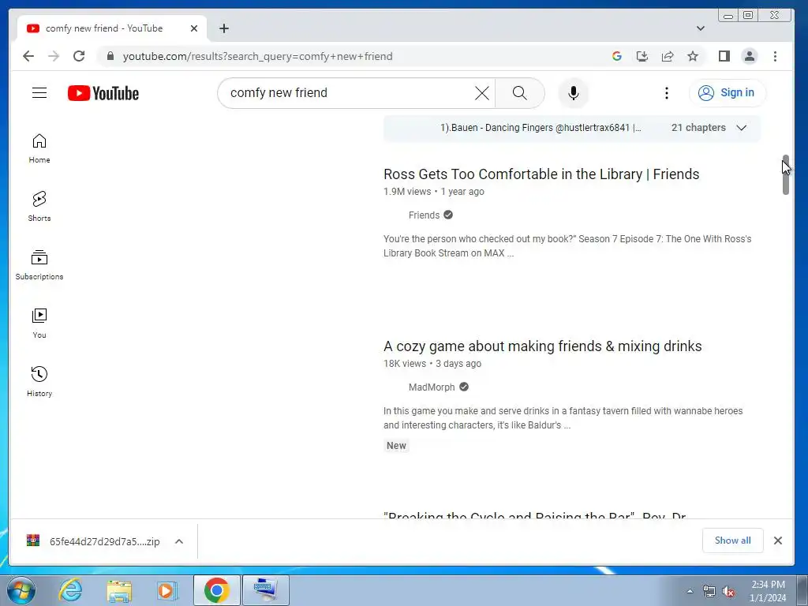Go back with the browser back arrow
This screenshot has height=606, width=808.
point(28,56)
